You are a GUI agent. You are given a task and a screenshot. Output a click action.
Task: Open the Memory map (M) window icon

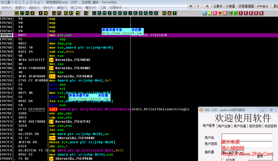(104, 13)
